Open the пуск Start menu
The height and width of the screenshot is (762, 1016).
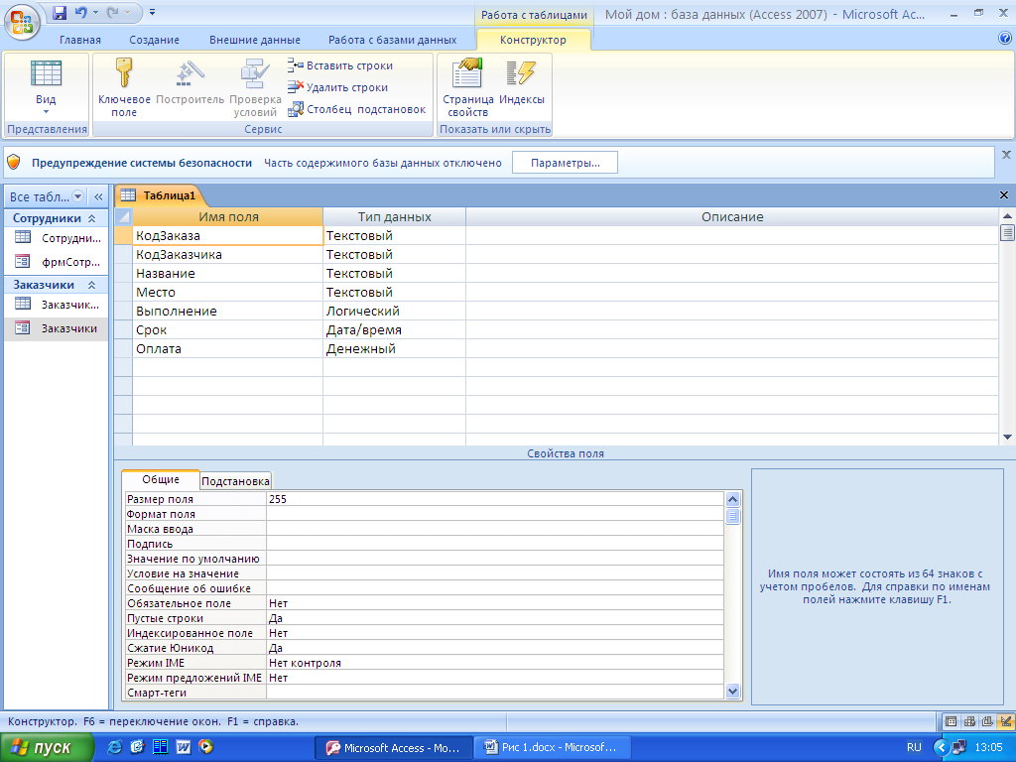[x=47, y=747]
